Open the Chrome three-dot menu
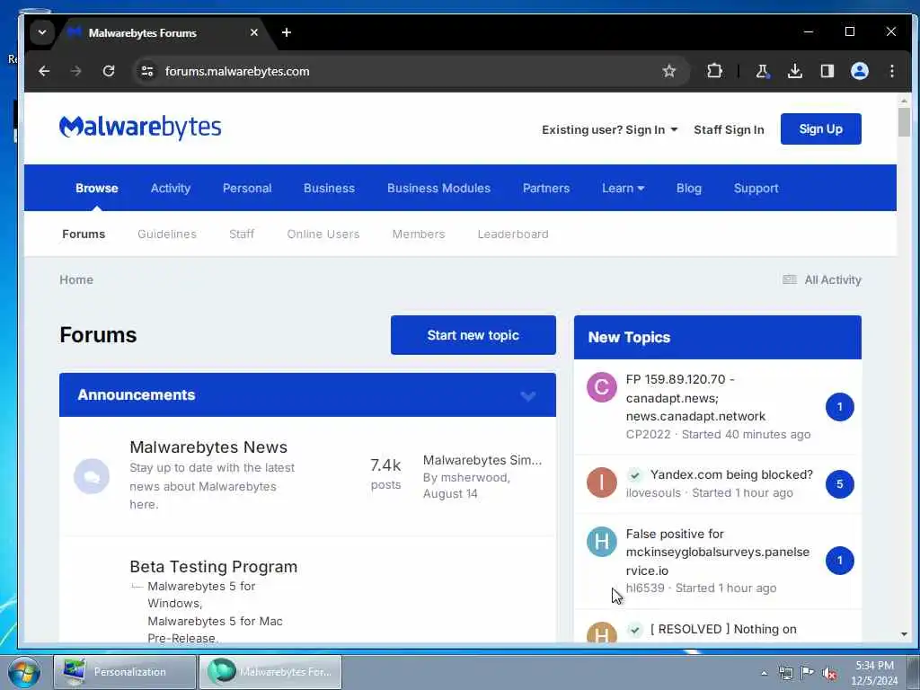Viewport: 920px width, 690px height. click(892, 71)
